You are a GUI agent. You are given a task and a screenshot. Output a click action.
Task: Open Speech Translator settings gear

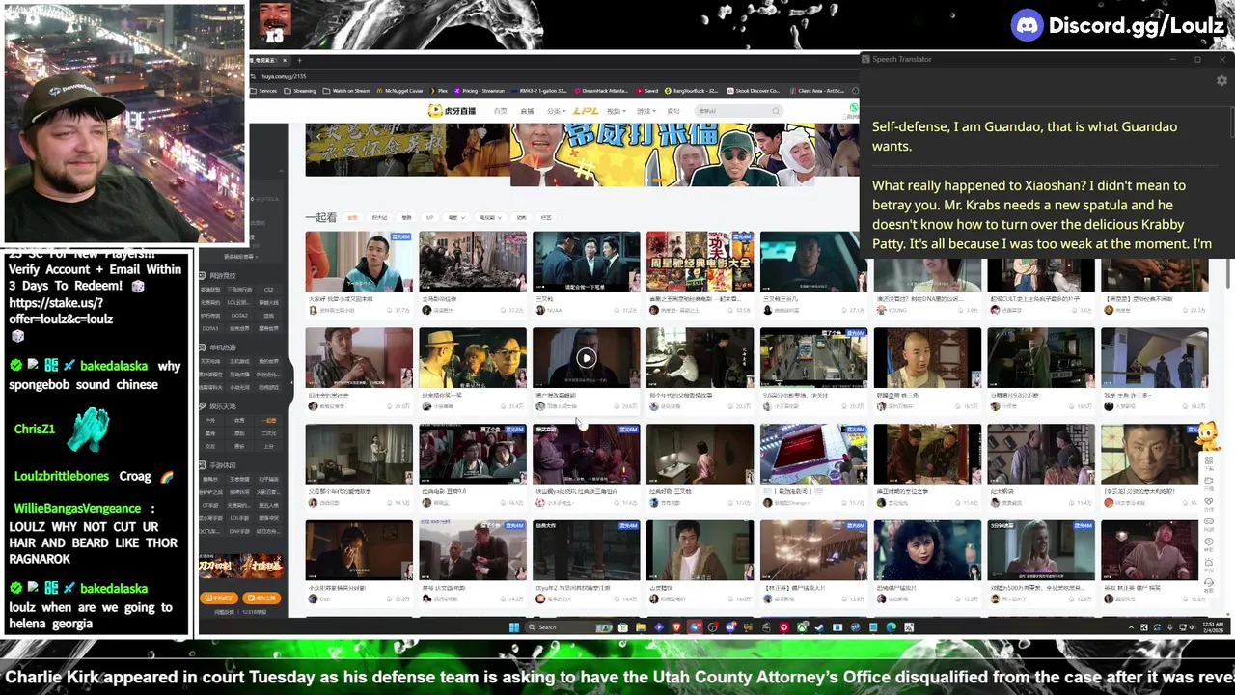[x=1221, y=81]
